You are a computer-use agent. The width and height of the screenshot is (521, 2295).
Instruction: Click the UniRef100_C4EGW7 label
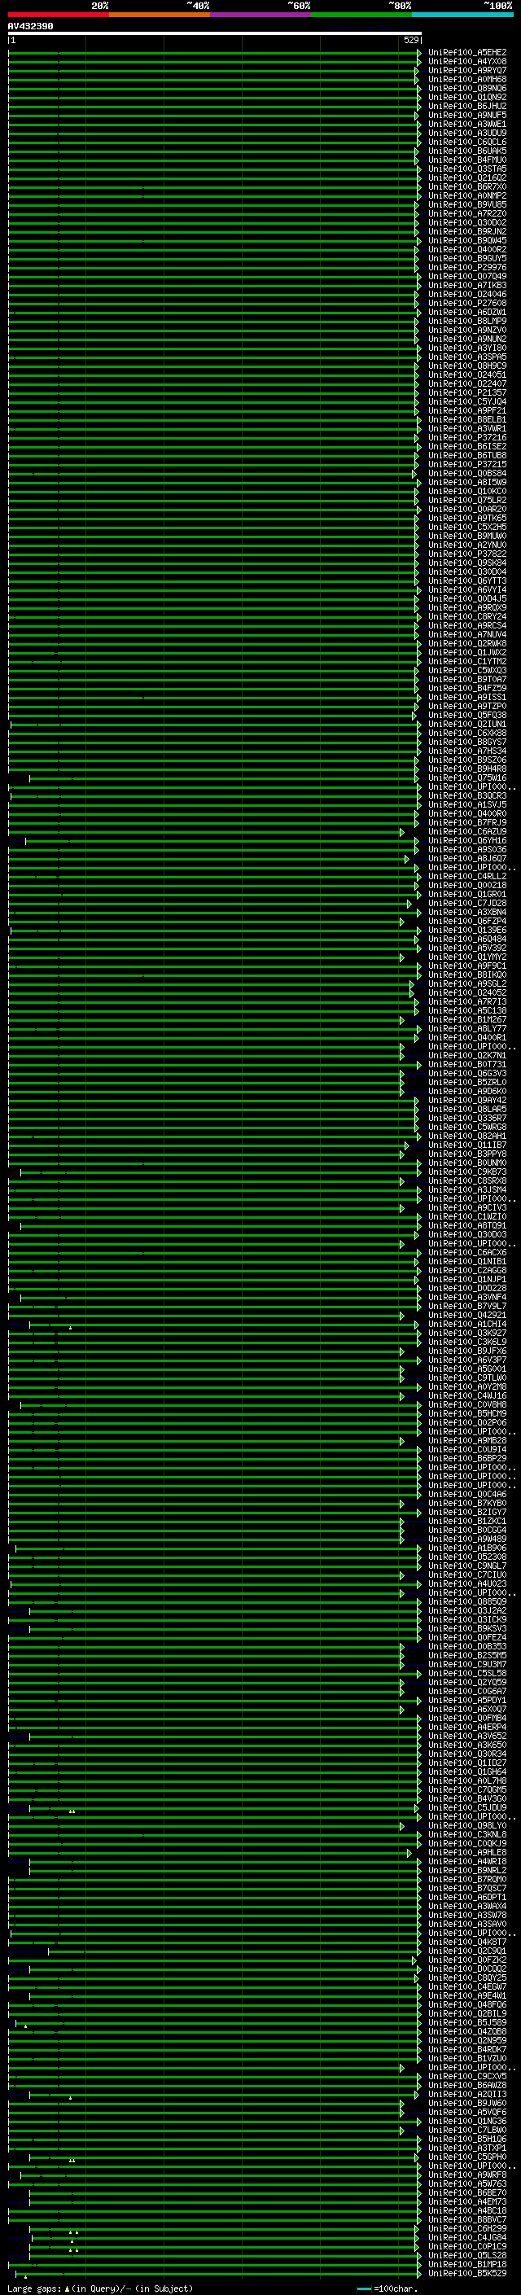(x=467, y=1986)
